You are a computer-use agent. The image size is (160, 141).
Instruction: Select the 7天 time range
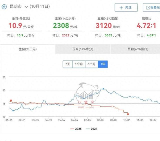68,64
